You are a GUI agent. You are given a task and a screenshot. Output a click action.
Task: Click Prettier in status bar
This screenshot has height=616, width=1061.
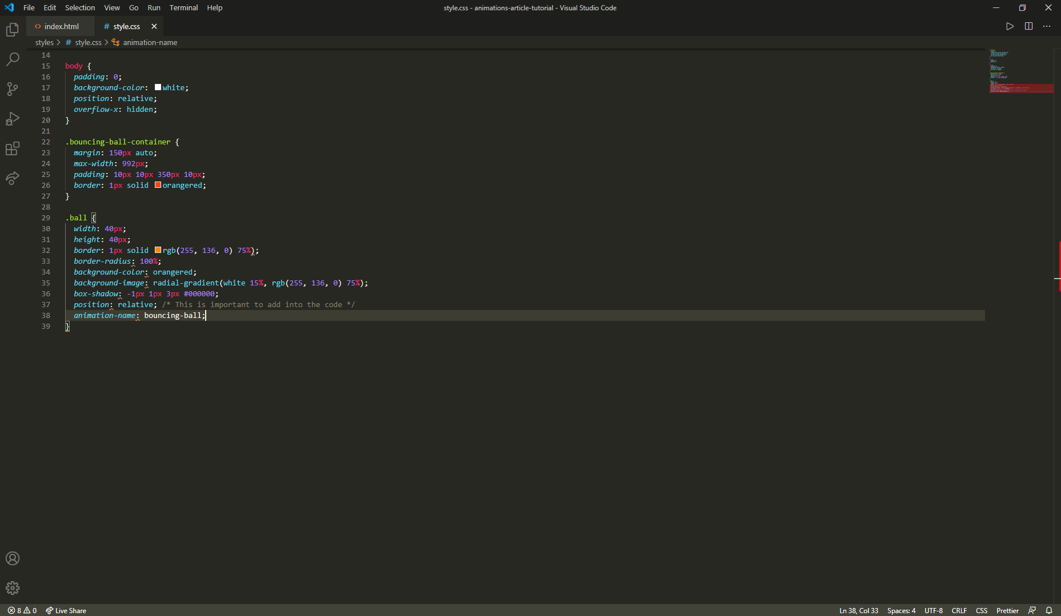point(1008,610)
